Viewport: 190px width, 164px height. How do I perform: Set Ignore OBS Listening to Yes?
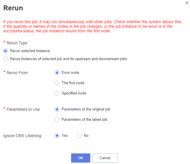click(x=57, y=136)
